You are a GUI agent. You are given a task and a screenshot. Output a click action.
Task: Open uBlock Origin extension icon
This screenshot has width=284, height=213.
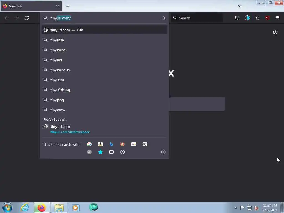(x=267, y=18)
